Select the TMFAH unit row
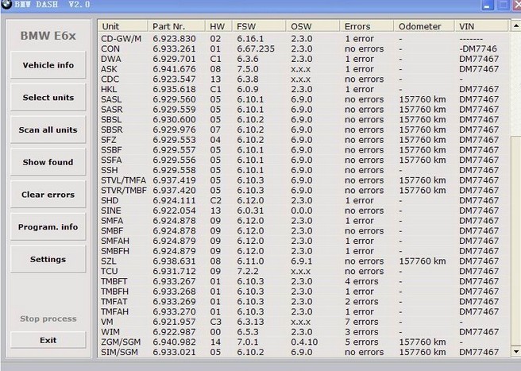 click(304, 311)
